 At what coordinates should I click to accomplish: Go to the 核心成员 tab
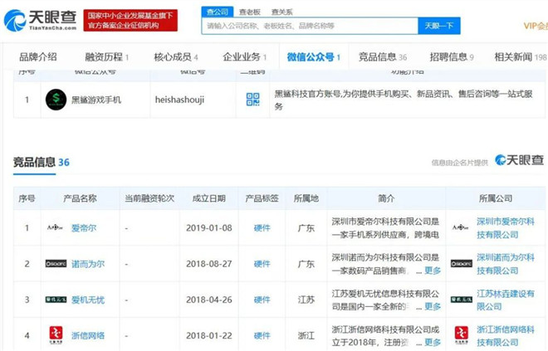(176, 57)
